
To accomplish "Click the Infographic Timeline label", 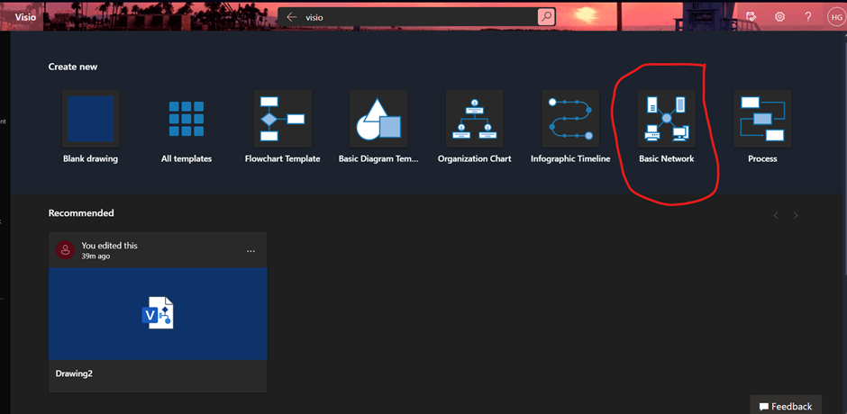I will point(570,158).
